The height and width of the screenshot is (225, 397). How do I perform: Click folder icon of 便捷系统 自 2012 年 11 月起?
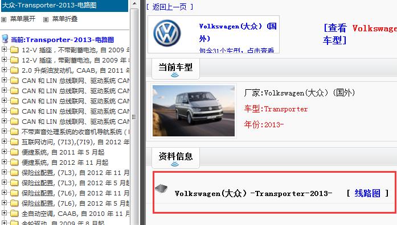click(x=14, y=163)
